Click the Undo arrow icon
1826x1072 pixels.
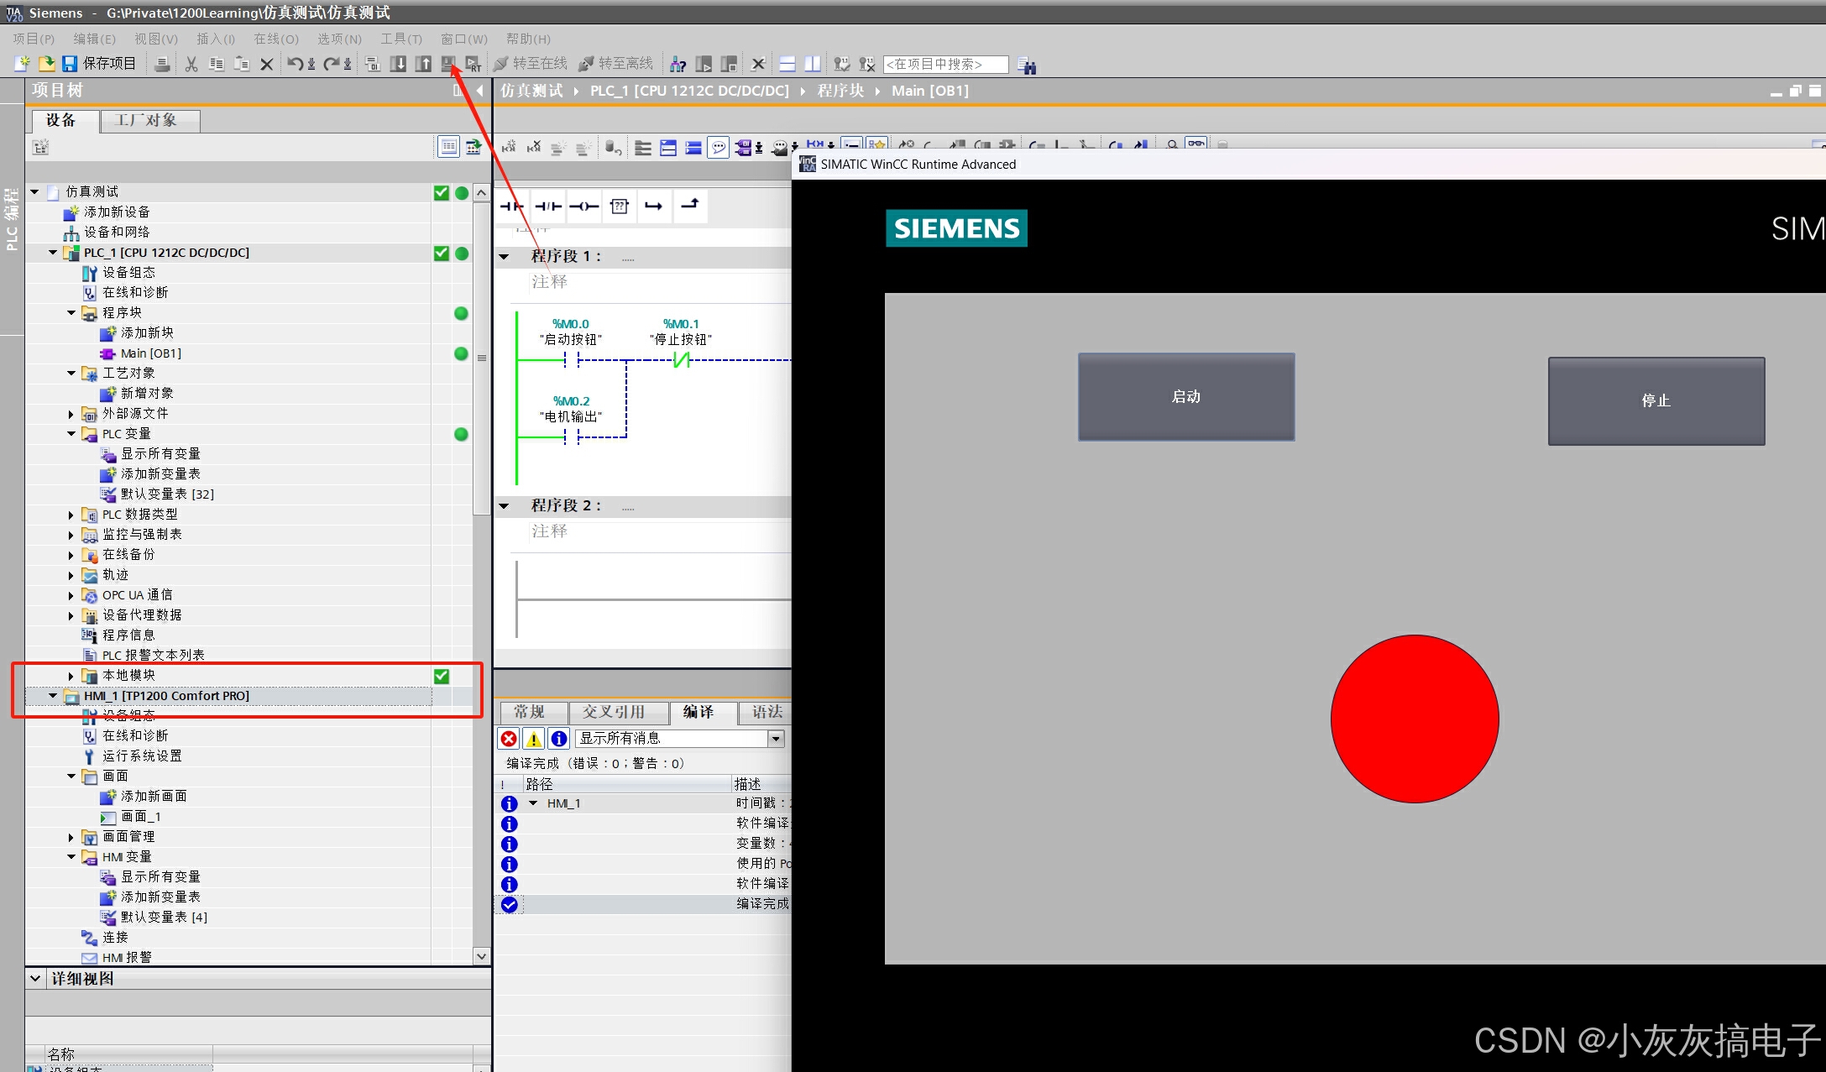click(295, 64)
